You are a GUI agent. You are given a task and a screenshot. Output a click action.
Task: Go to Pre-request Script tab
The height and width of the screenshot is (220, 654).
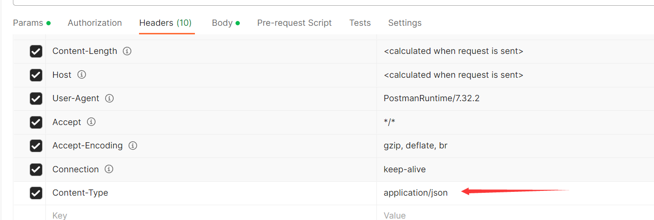tap(294, 23)
